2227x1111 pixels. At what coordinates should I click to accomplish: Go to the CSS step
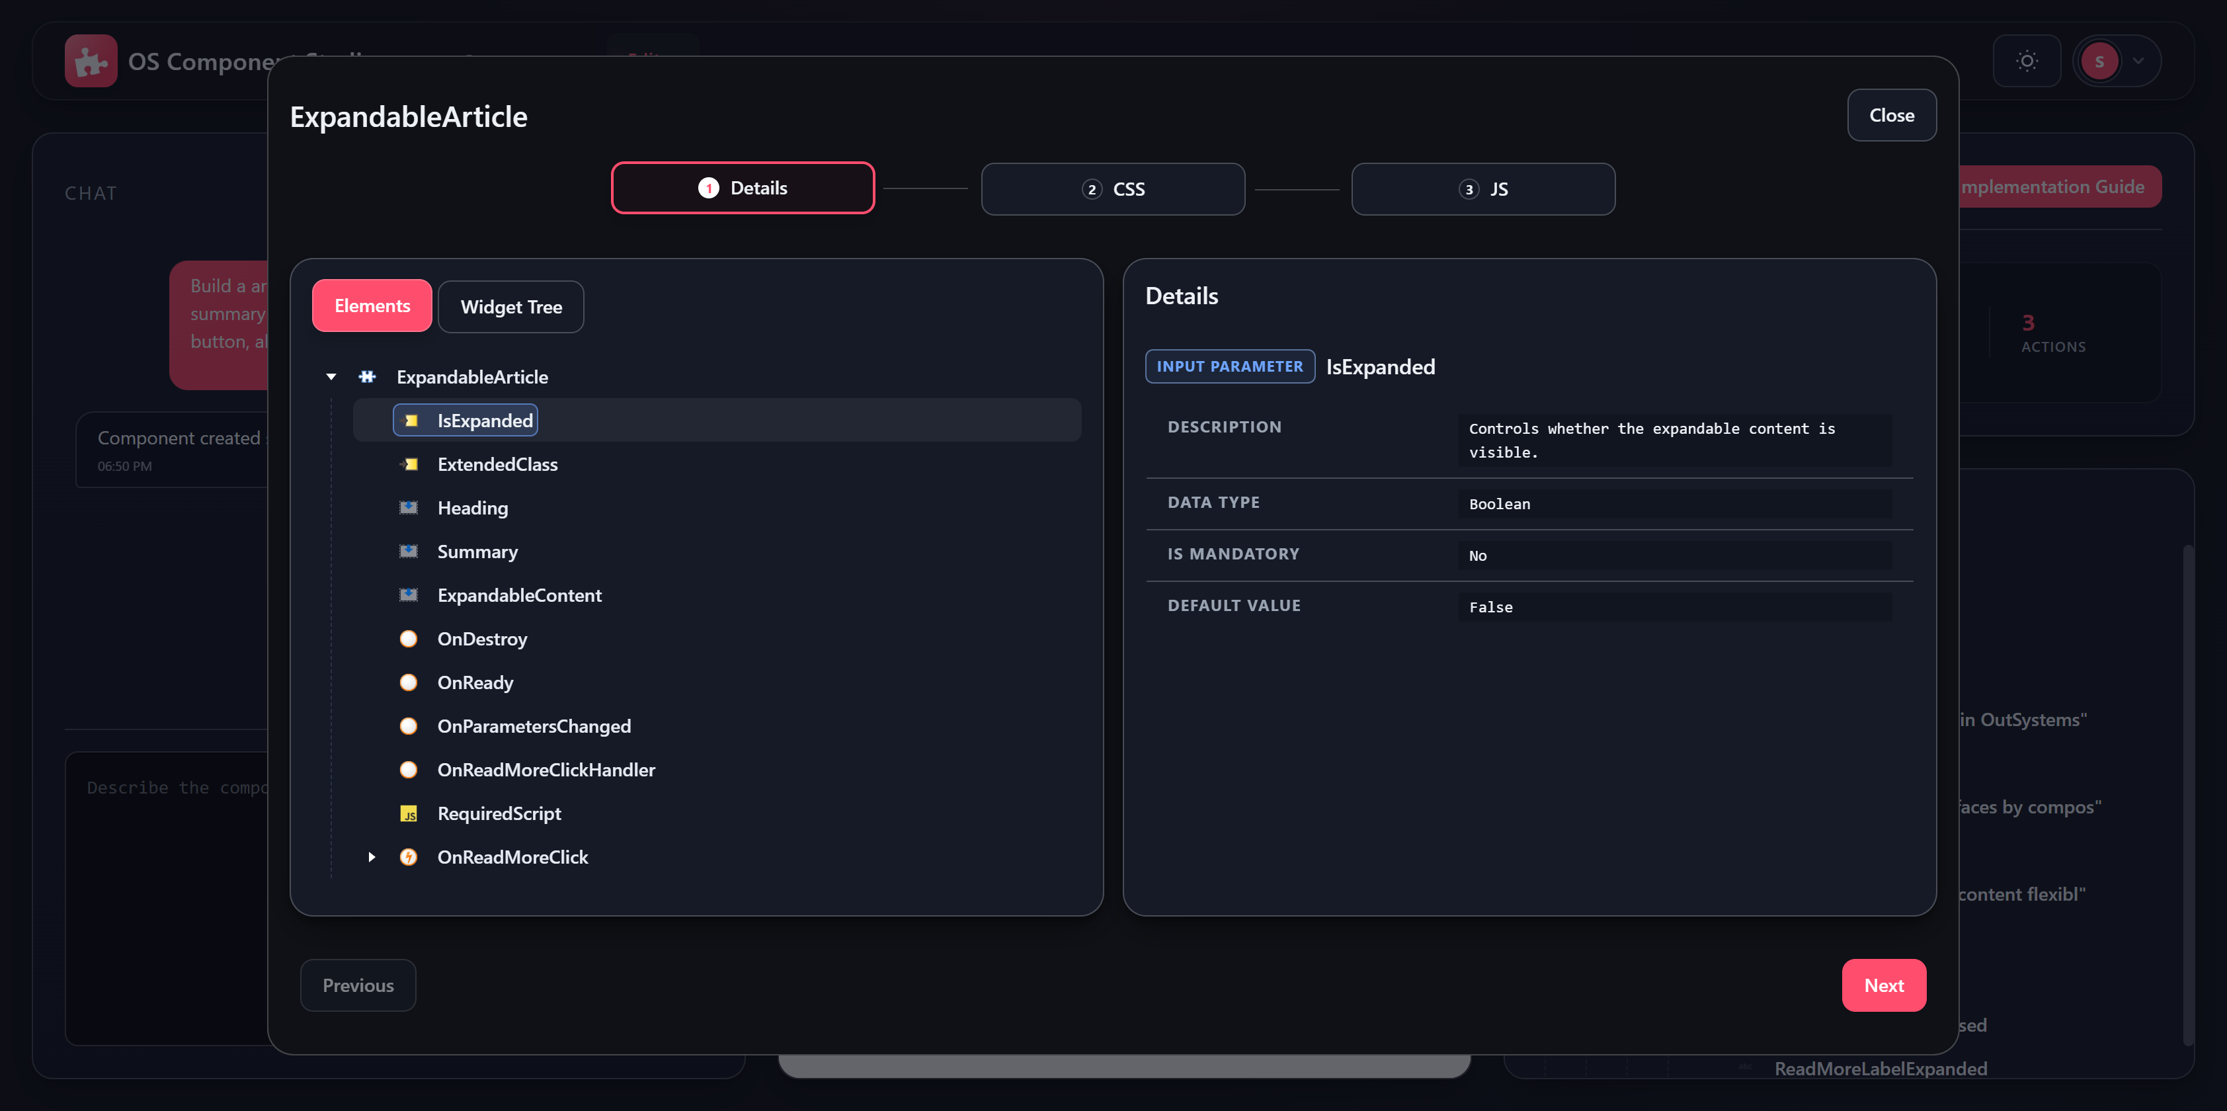coord(1113,188)
